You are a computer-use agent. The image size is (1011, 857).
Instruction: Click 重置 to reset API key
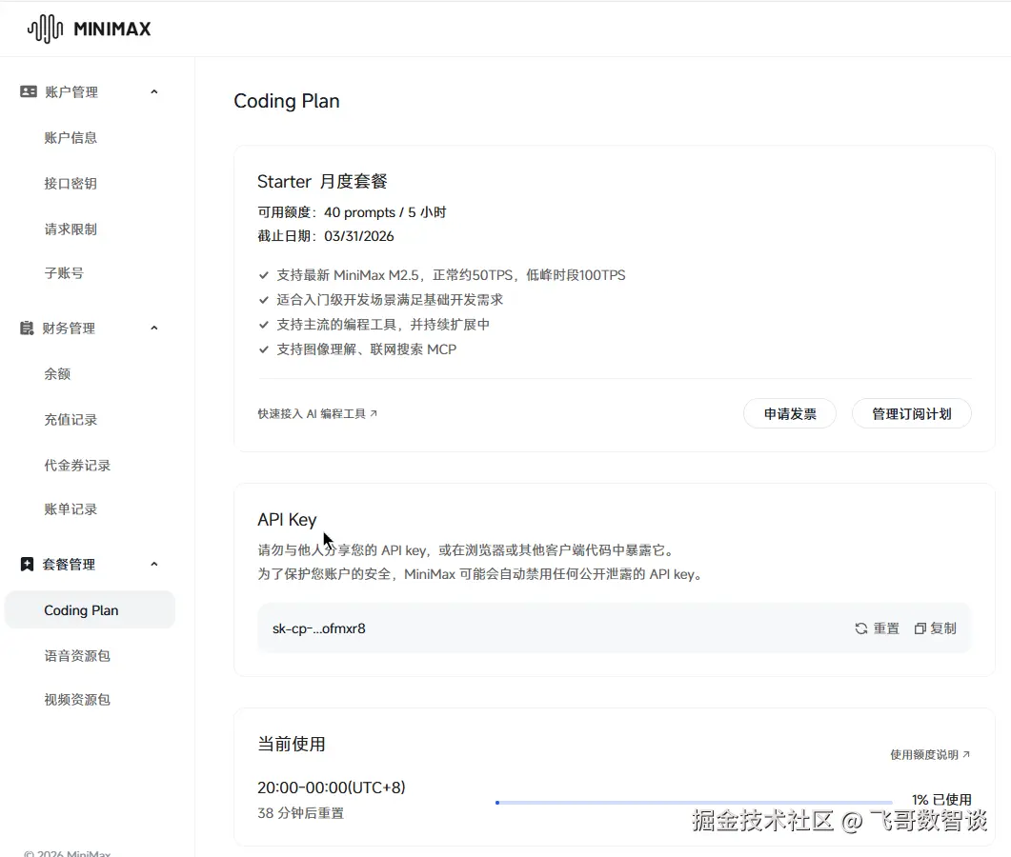[x=877, y=628]
